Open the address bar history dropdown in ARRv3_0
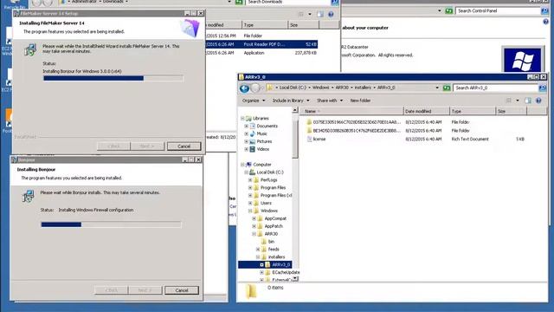Image resolution: width=554 pixels, height=312 pixels. 437,88
